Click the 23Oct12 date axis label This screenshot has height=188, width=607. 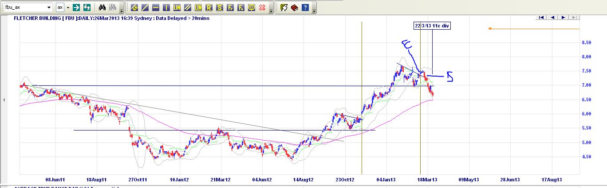click(x=344, y=180)
